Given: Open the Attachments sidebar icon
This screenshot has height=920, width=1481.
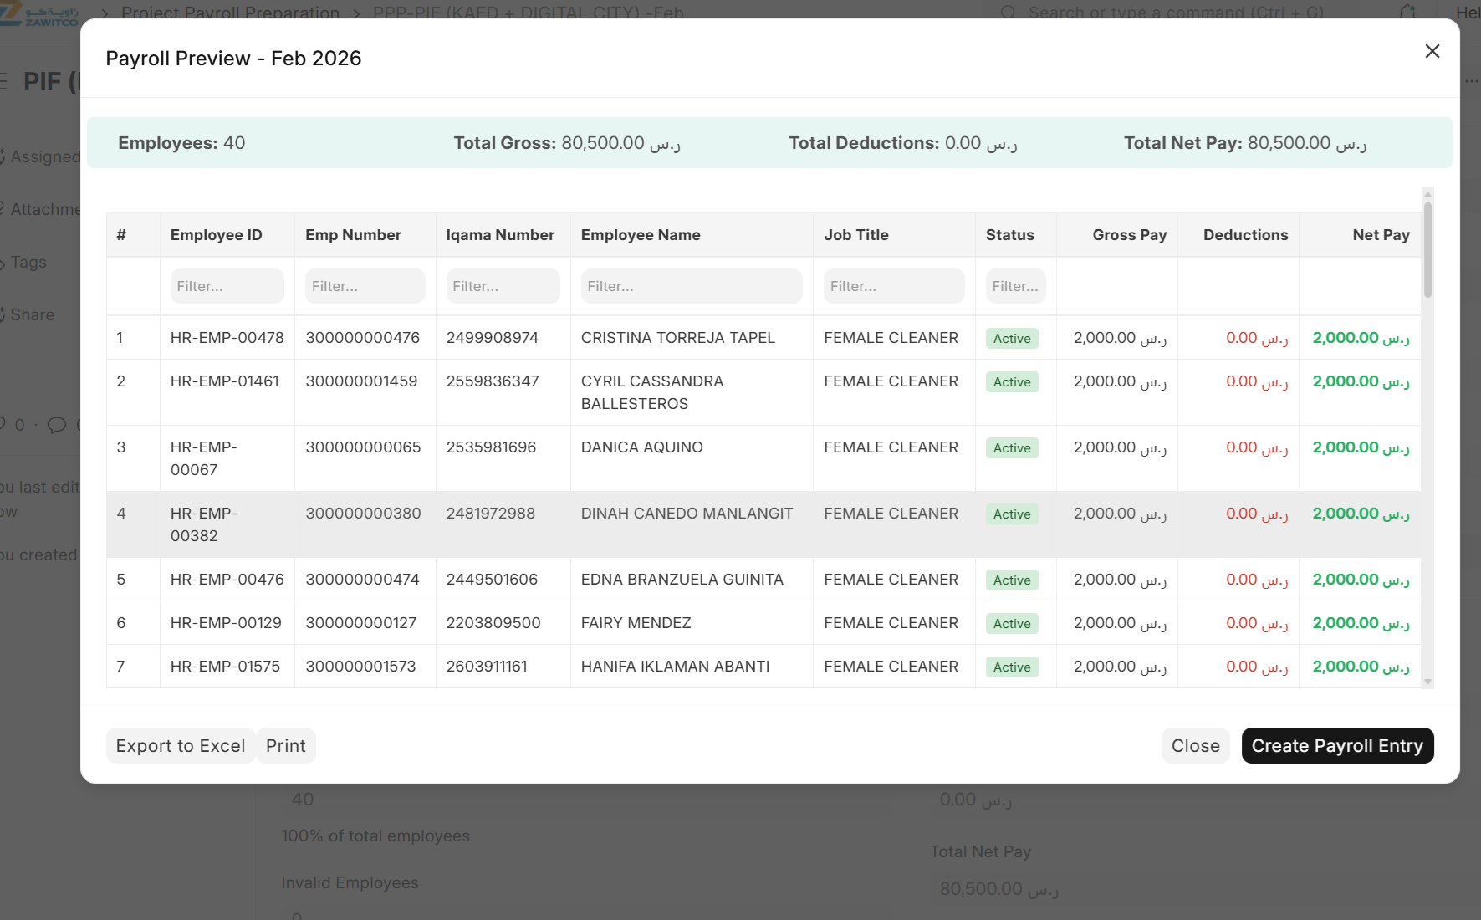Looking at the screenshot, I should [x=4, y=208].
